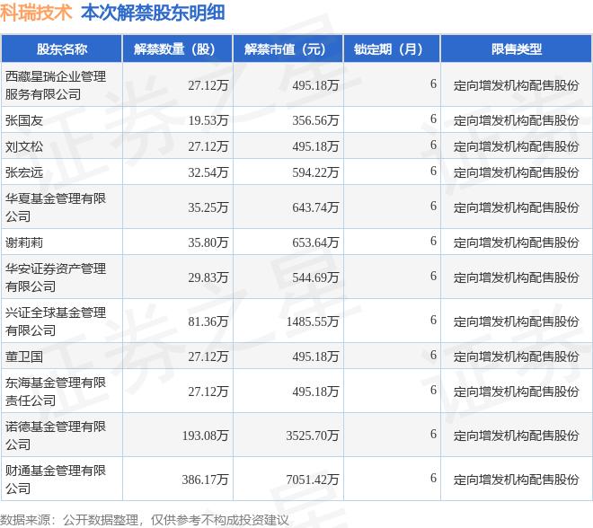
Task: Click the 1485.55万 market value
Action: pyautogui.click(x=313, y=321)
